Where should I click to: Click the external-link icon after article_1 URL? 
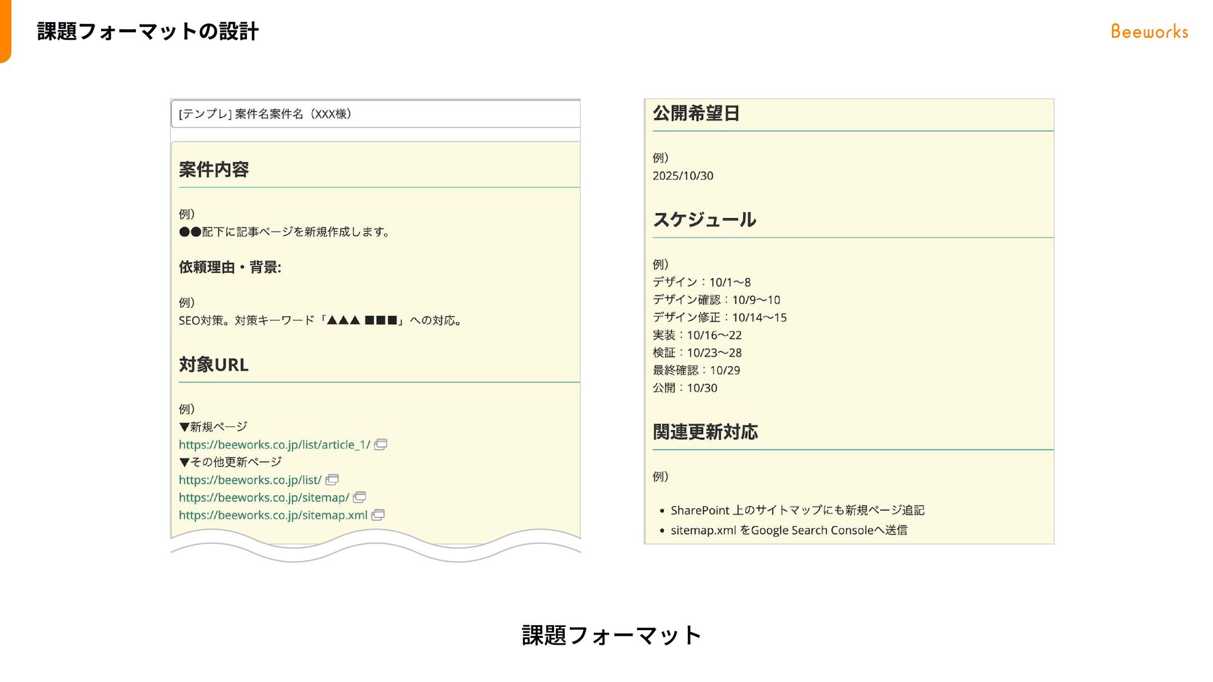380,445
